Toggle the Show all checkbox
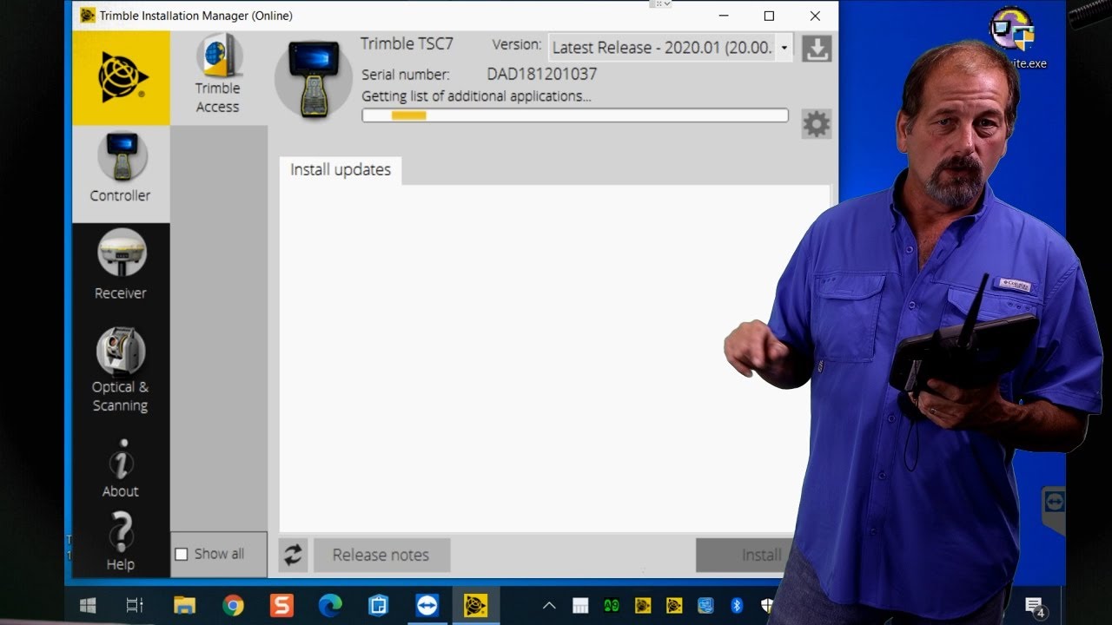This screenshot has height=625, width=1112. click(x=182, y=554)
